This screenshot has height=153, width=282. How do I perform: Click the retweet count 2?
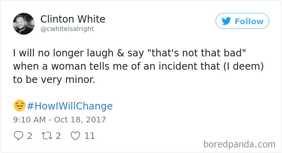[x=58, y=136]
